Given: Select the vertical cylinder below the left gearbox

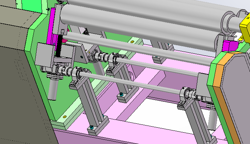Looking at the screenshot, I should 53,89.
